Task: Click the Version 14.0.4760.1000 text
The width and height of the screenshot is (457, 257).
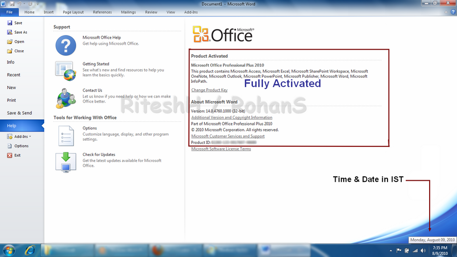Action: pos(218,111)
